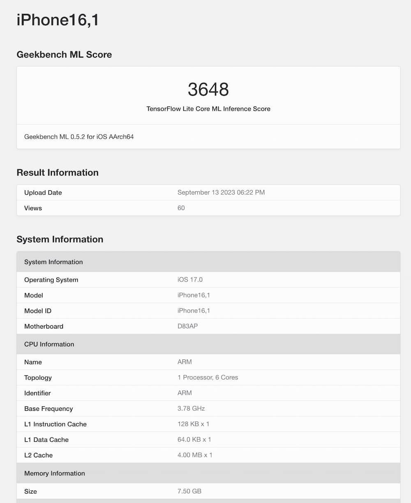Viewport: 411px width, 503px height.
Task: Click the Operating System label
Action: [x=51, y=280]
